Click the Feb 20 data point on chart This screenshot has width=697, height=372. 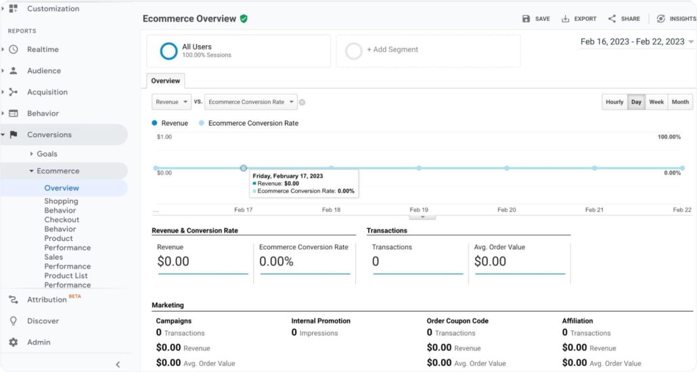tap(506, 168)
